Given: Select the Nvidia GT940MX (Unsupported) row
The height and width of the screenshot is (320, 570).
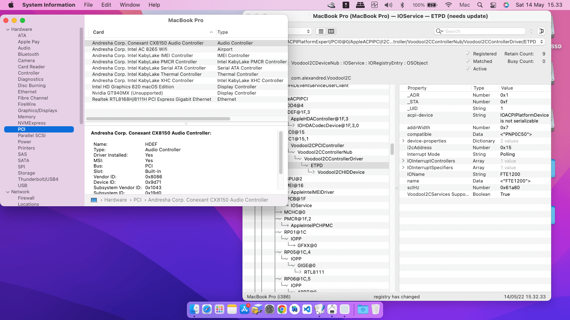Looking at the screenshot, I should click(x=186, y=93).
